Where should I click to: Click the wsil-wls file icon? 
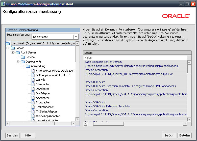click(33, 80)
